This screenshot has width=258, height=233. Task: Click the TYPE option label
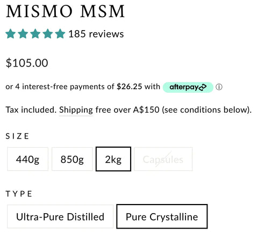click(19, 194)
